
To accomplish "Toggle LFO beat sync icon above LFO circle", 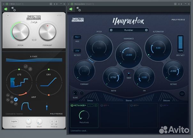I will tap(26, 67).
